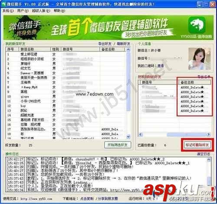Click the 刷新好友 link
This screenshot has height=204, width=217.
124,44
